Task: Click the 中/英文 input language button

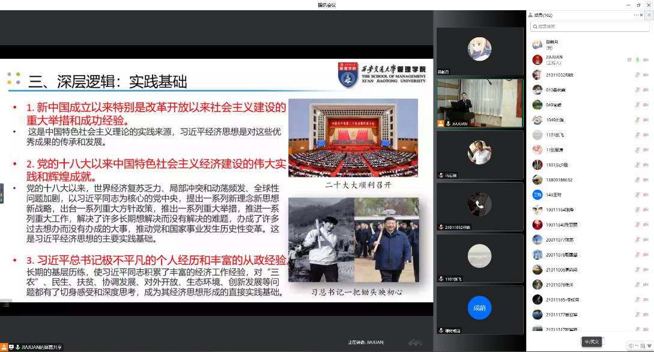Action: coord(592,342)
